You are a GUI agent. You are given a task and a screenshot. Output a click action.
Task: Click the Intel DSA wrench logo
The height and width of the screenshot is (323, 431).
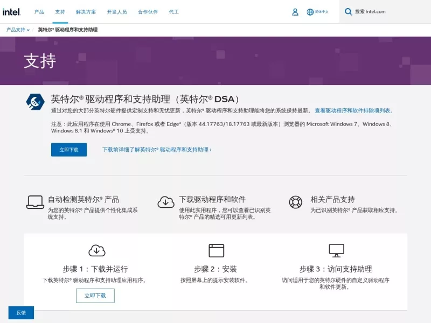pyautogui.click(x=35, y=102)
